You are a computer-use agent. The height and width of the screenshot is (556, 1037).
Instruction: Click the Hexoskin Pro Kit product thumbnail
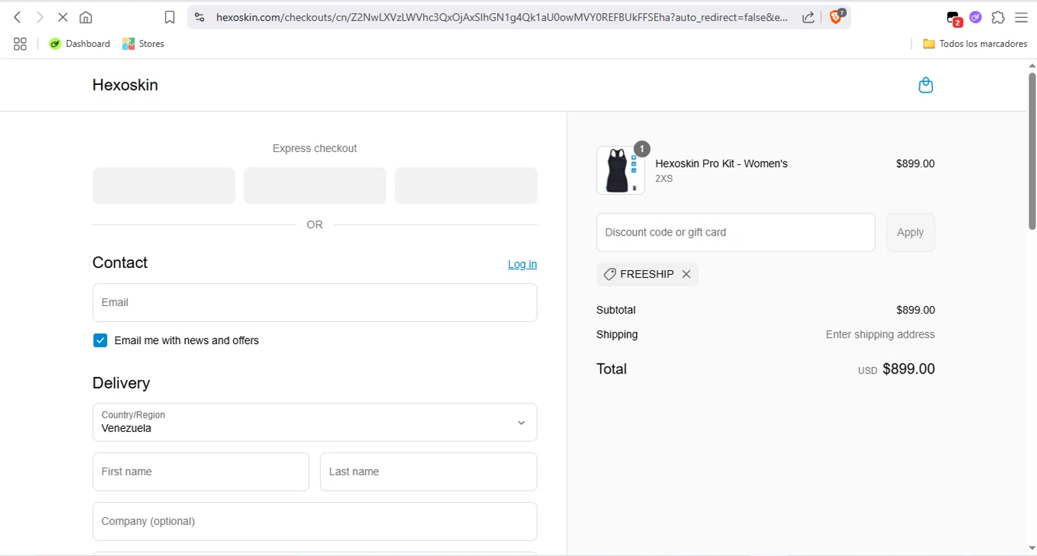coord(621,170)
